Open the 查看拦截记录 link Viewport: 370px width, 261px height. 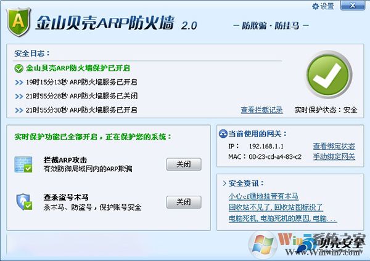261,110
